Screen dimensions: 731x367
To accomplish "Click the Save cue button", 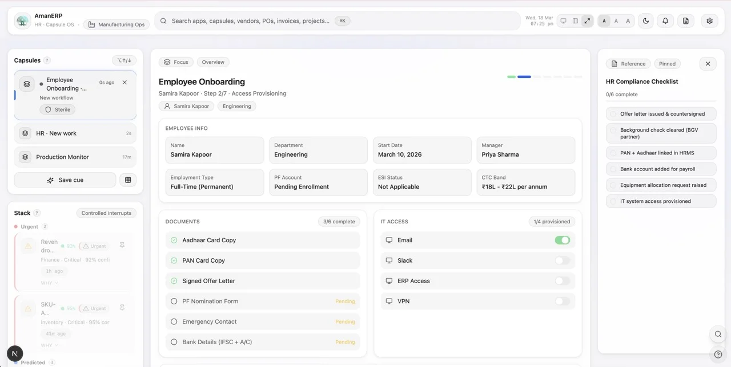I will [65, 180].
